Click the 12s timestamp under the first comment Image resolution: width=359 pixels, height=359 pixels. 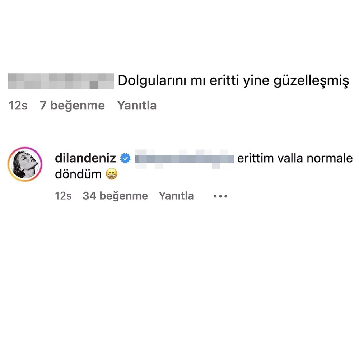point(18,106)
